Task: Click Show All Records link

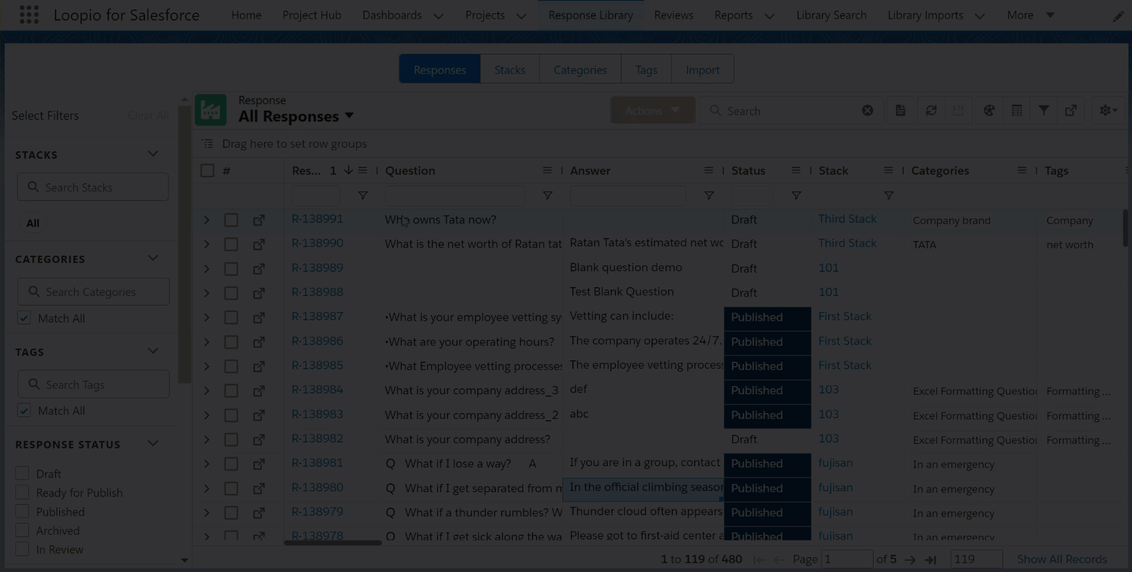Action: (1062, 559)
